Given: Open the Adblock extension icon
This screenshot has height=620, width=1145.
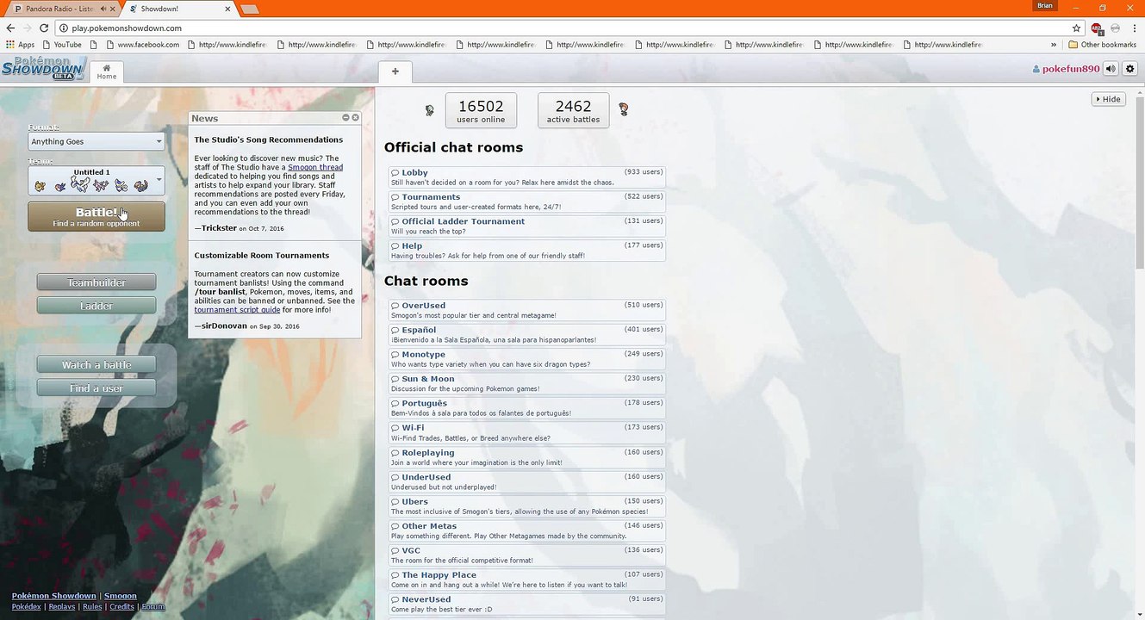Looking at the screenshot, I should point(1097,28).
